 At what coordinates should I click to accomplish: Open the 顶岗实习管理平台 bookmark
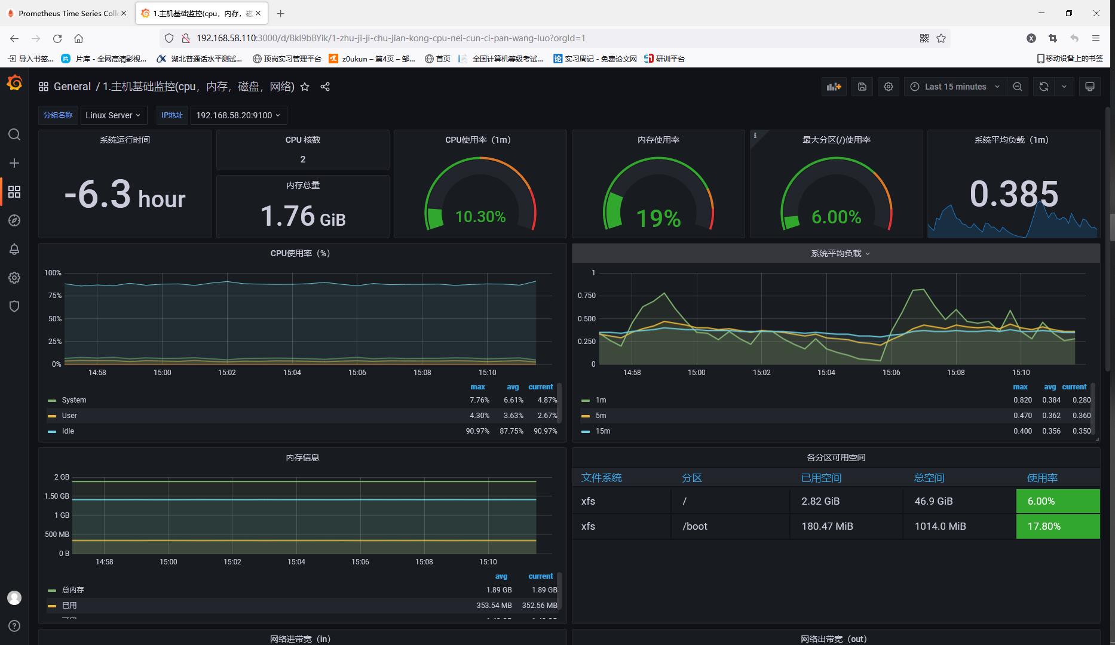coord(287,59)
